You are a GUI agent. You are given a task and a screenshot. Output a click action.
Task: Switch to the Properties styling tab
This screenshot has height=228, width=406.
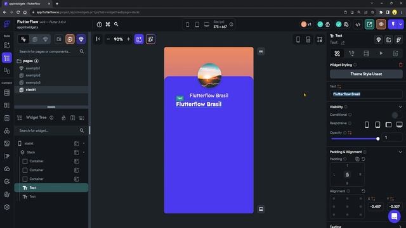tap(337, 53)
